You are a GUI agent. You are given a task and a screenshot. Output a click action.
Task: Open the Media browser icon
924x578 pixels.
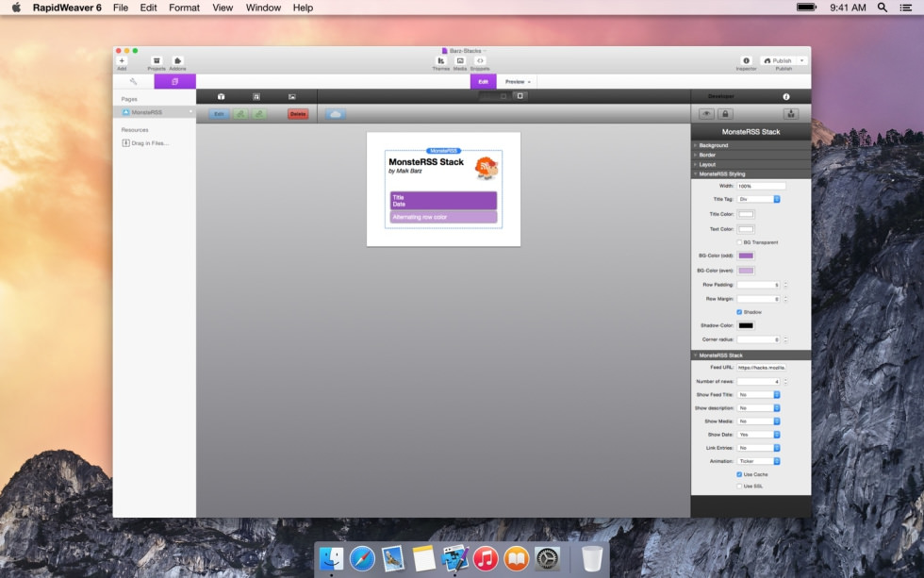click(x=460, y=60)
